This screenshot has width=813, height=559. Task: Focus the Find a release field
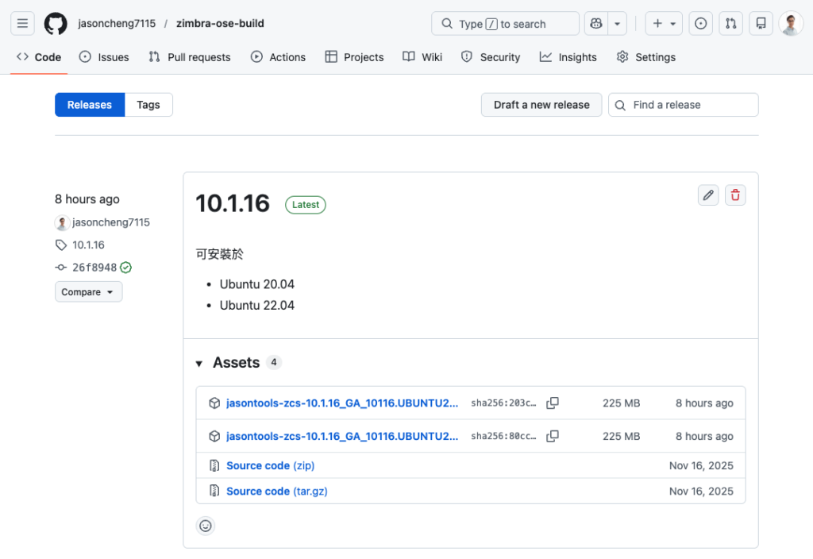click(684, 105)
